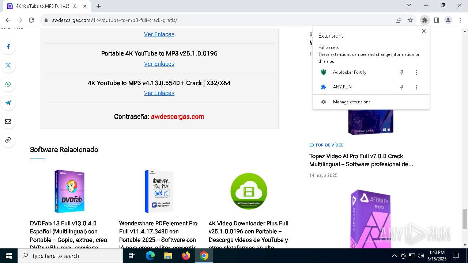This screenshot has height=263, width=468.
Task: Open File Explorer from the taskbar
Action: 168,256
